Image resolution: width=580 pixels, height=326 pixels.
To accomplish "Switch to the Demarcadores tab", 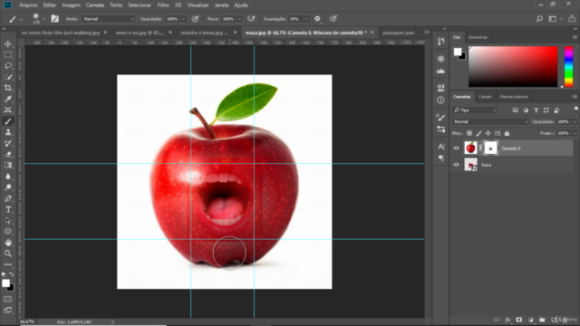I will pyautogui.click(x=514, y=97).
